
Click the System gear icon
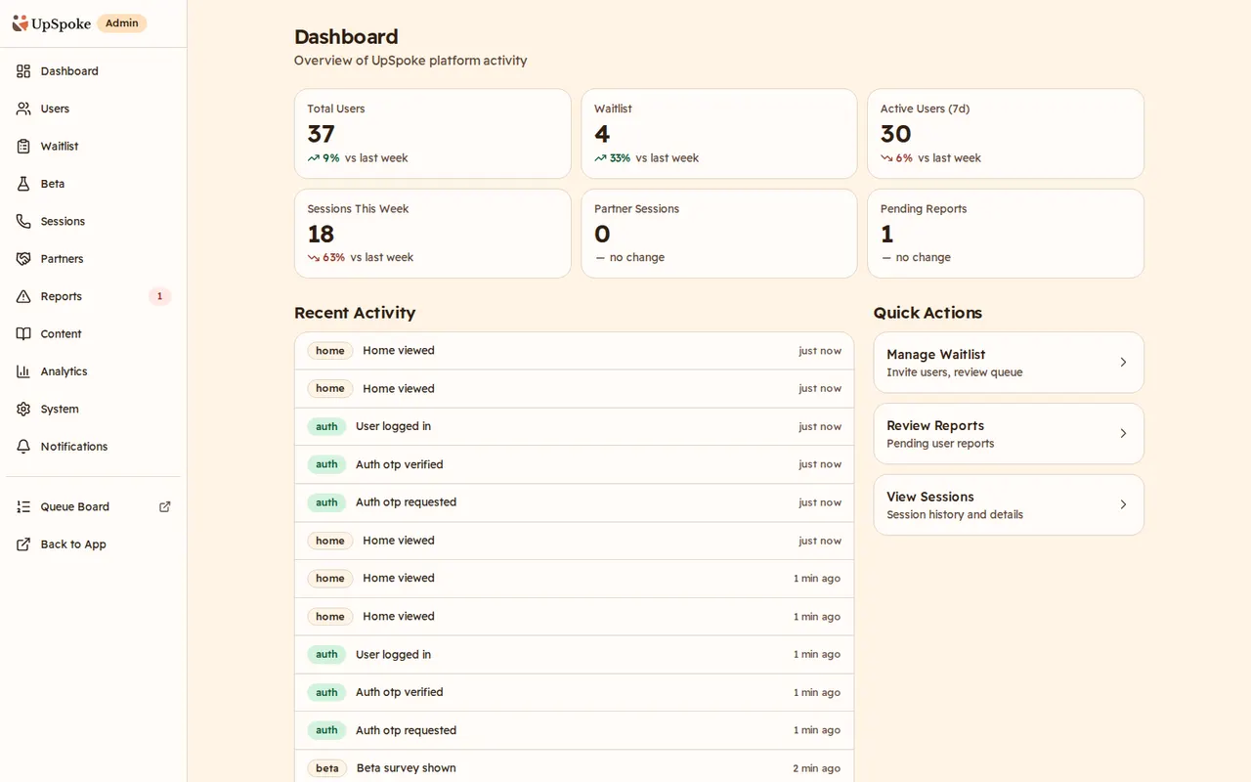[23, 410]
